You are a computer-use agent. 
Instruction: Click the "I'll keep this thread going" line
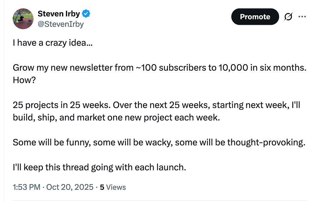pyautogui.click(x=99, y=167)
